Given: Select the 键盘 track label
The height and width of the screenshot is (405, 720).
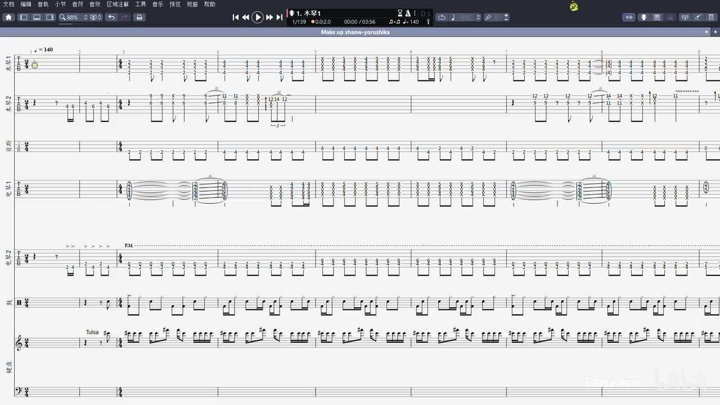Looking at the screenshot, I should click(8, 367).
